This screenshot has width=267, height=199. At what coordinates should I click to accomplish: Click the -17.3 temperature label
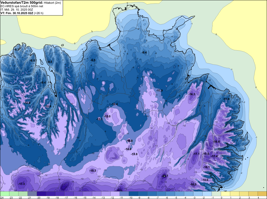click(x=21, y=184)
